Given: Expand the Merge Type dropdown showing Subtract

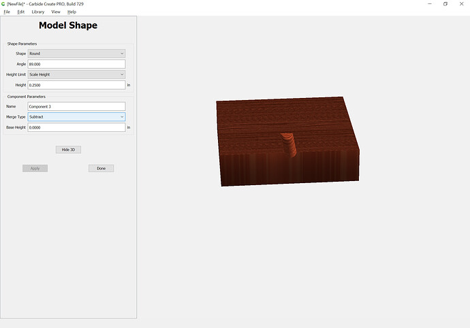Looking at the screenshot, I should click(x=76, y=116).
